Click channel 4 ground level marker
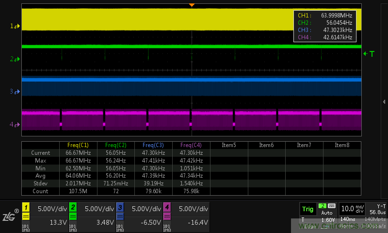 [x=16, y=125]
